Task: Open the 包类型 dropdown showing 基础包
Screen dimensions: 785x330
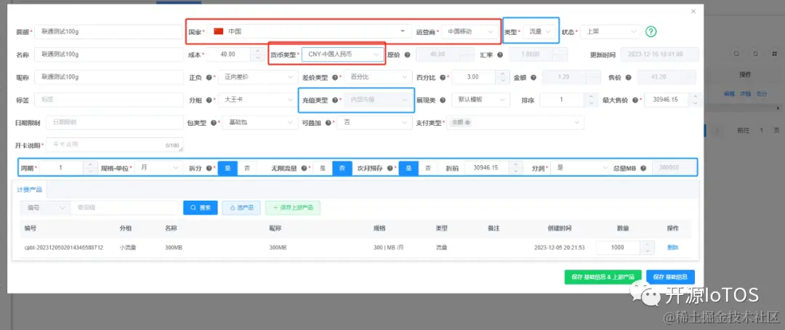Action: [x=259, y=122]
